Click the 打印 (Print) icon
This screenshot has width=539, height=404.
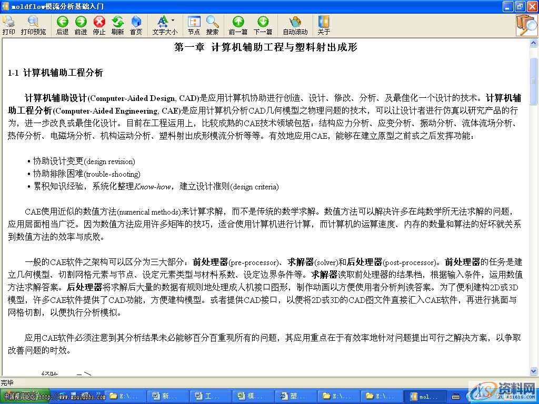coord(8,24)
